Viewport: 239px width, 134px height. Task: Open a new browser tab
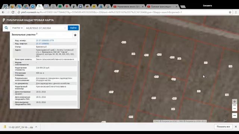tap(183, 7)
